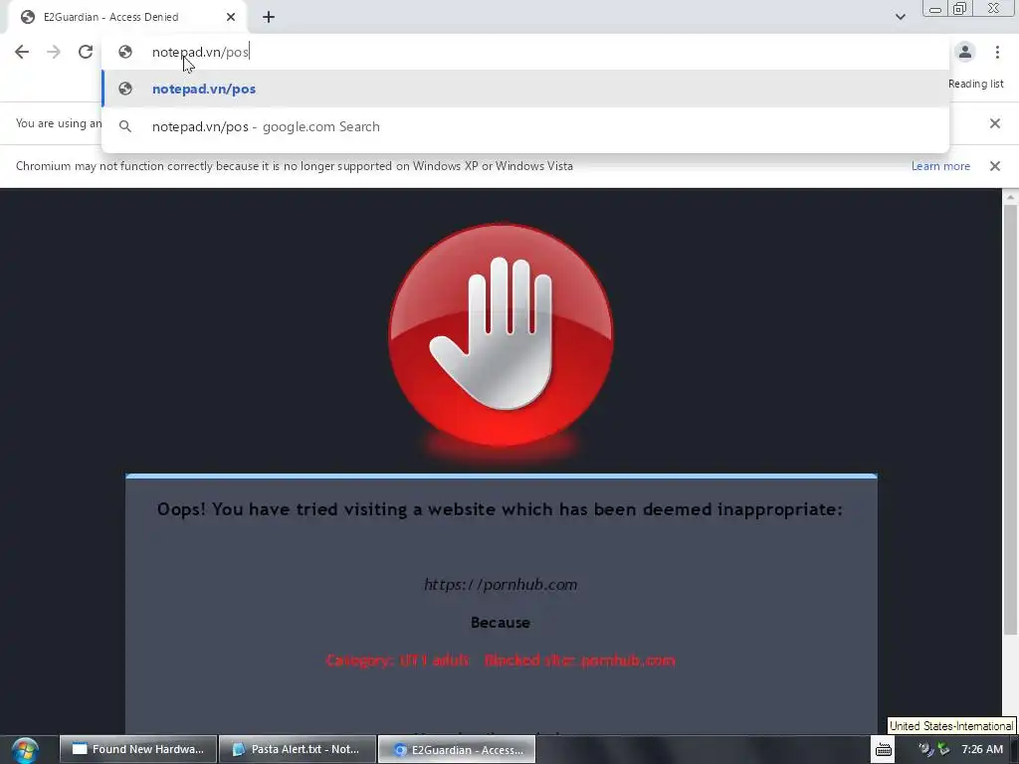Open a new browser tab
The width and height of the screenshot is (1019, 764).
click(269, 18)
